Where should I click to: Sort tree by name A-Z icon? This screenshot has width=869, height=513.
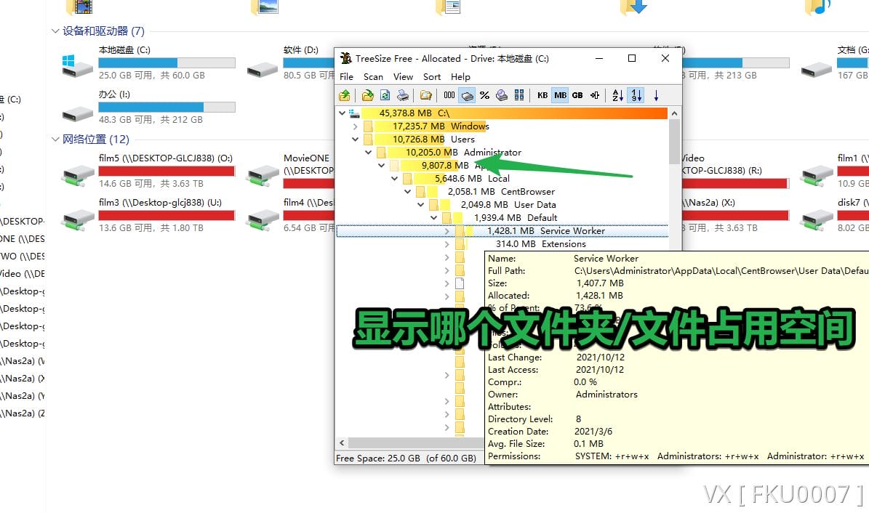618,95
